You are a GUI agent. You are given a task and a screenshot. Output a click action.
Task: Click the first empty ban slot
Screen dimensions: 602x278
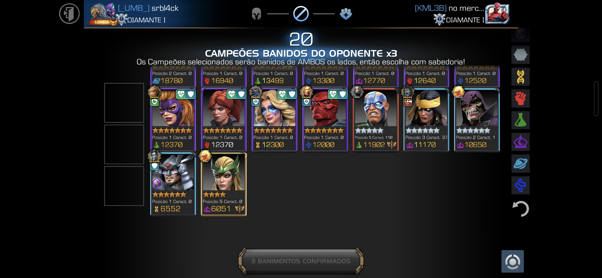point(124,103)
